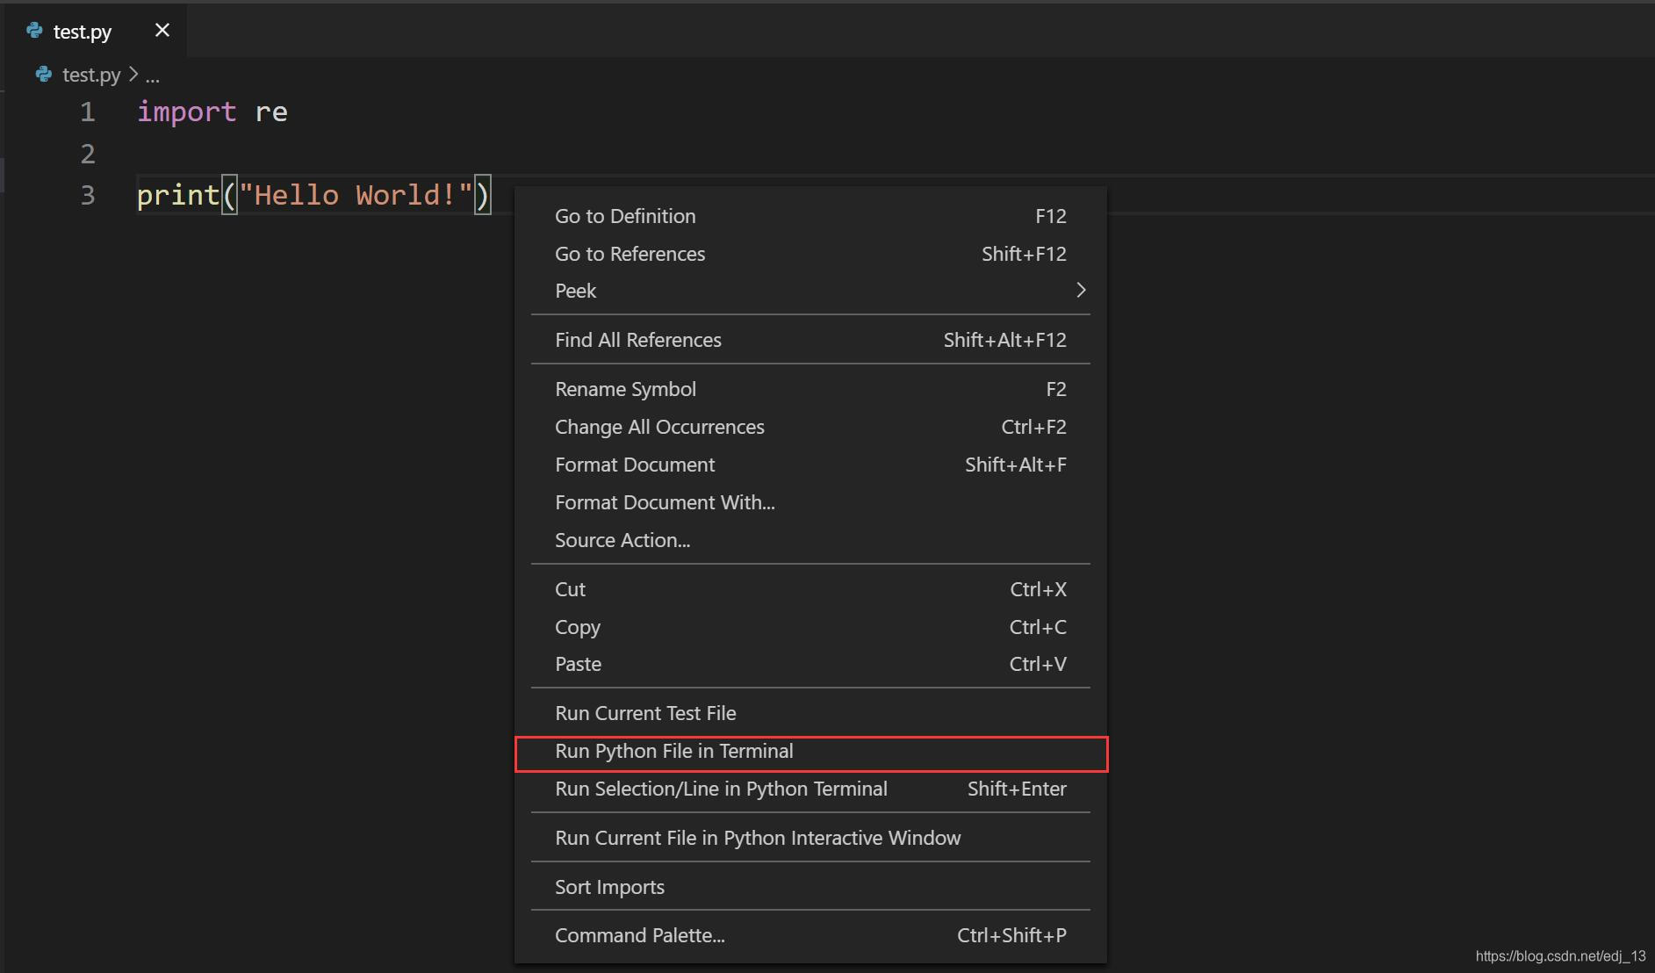The image size is (1655, 973).
Task: Choose Run Current Test File
Action: point(645,712)
